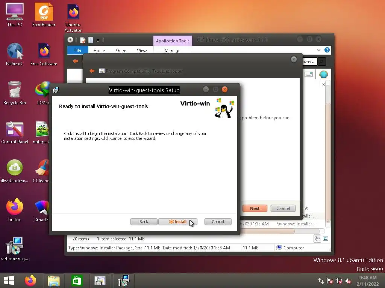The image size is (385, 288).
Task: Click the Explorer back arrow
Action: 75,61
